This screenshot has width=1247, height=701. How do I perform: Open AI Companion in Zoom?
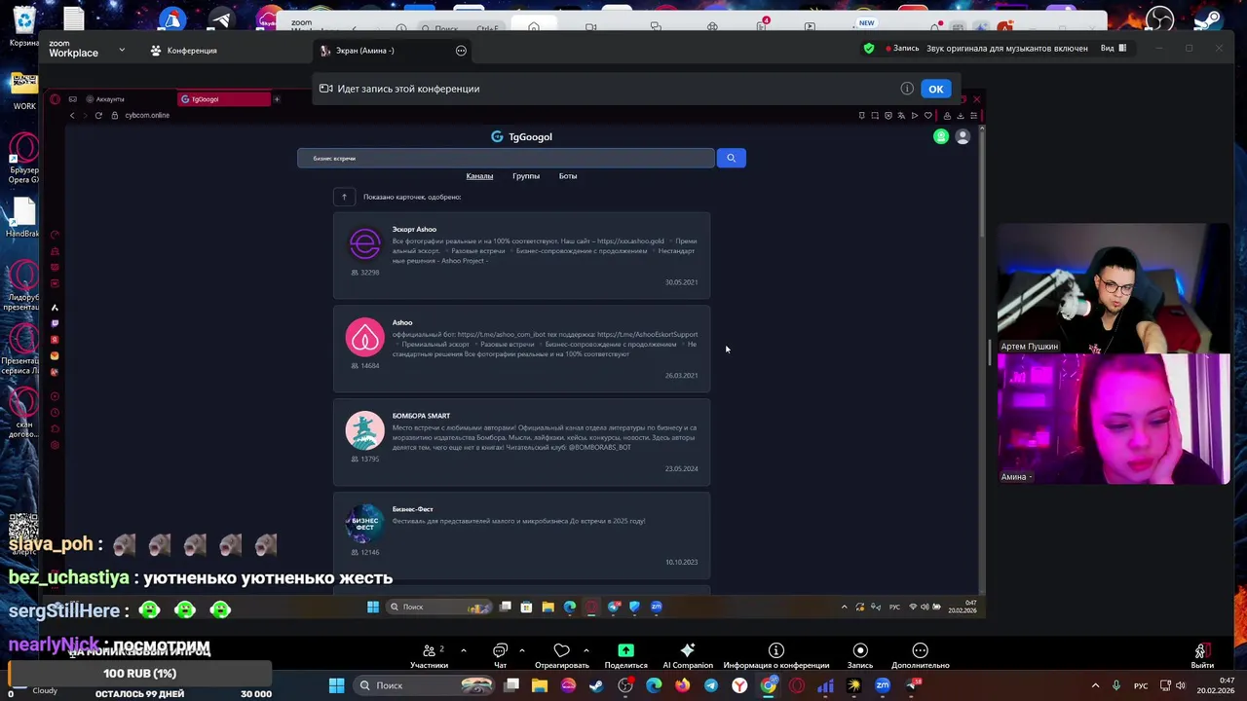tap(688, 656)
